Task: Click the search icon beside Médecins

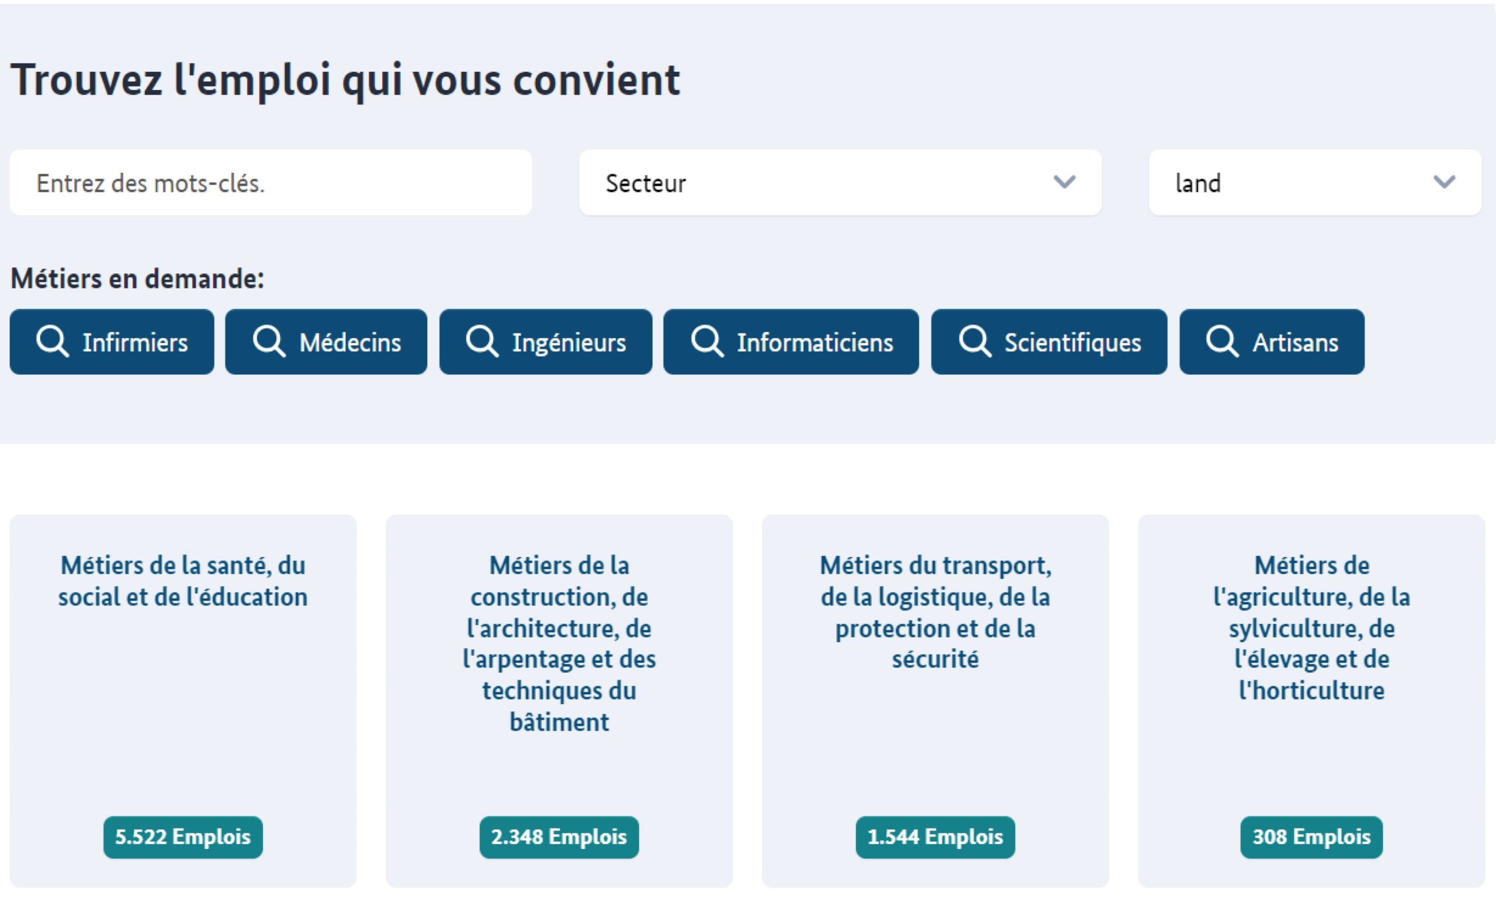Action: pyautogui.click(x=269, y=342)
